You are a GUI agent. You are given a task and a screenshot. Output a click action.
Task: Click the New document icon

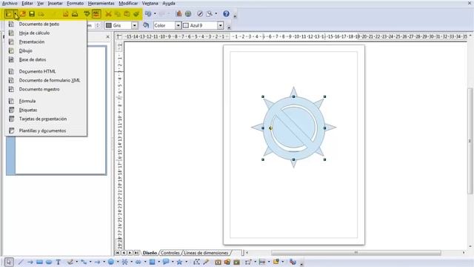tap(8, 14)
